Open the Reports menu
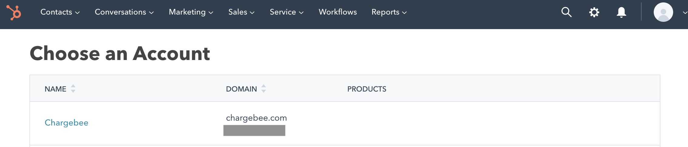The height and width of the screenshot is (147, 688). [x=389, y=12]
